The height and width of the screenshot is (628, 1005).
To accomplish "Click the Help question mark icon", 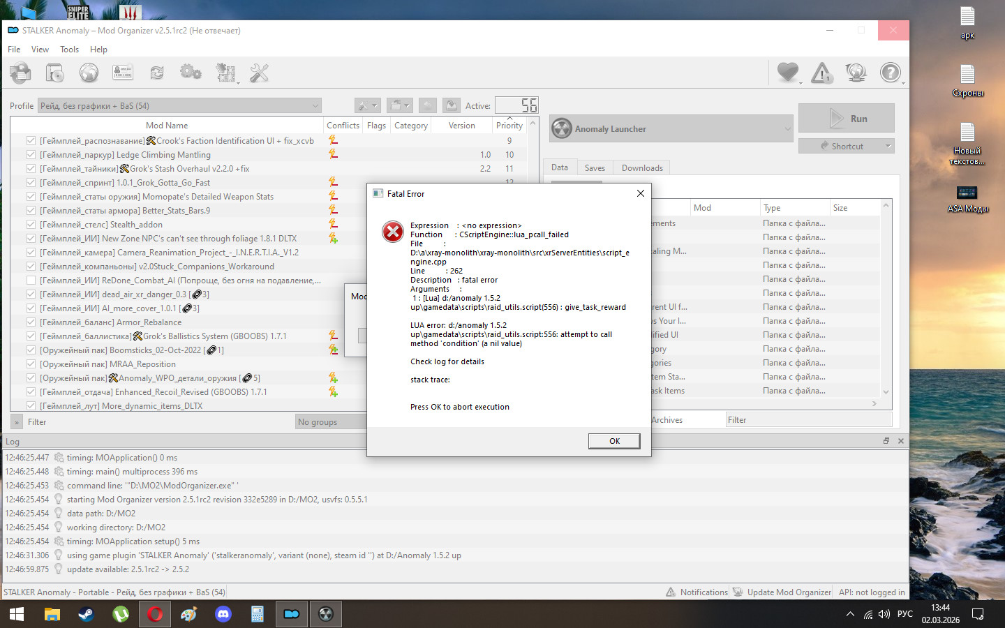I will 890,73.
